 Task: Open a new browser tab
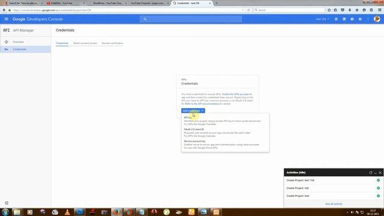point(217,3)
